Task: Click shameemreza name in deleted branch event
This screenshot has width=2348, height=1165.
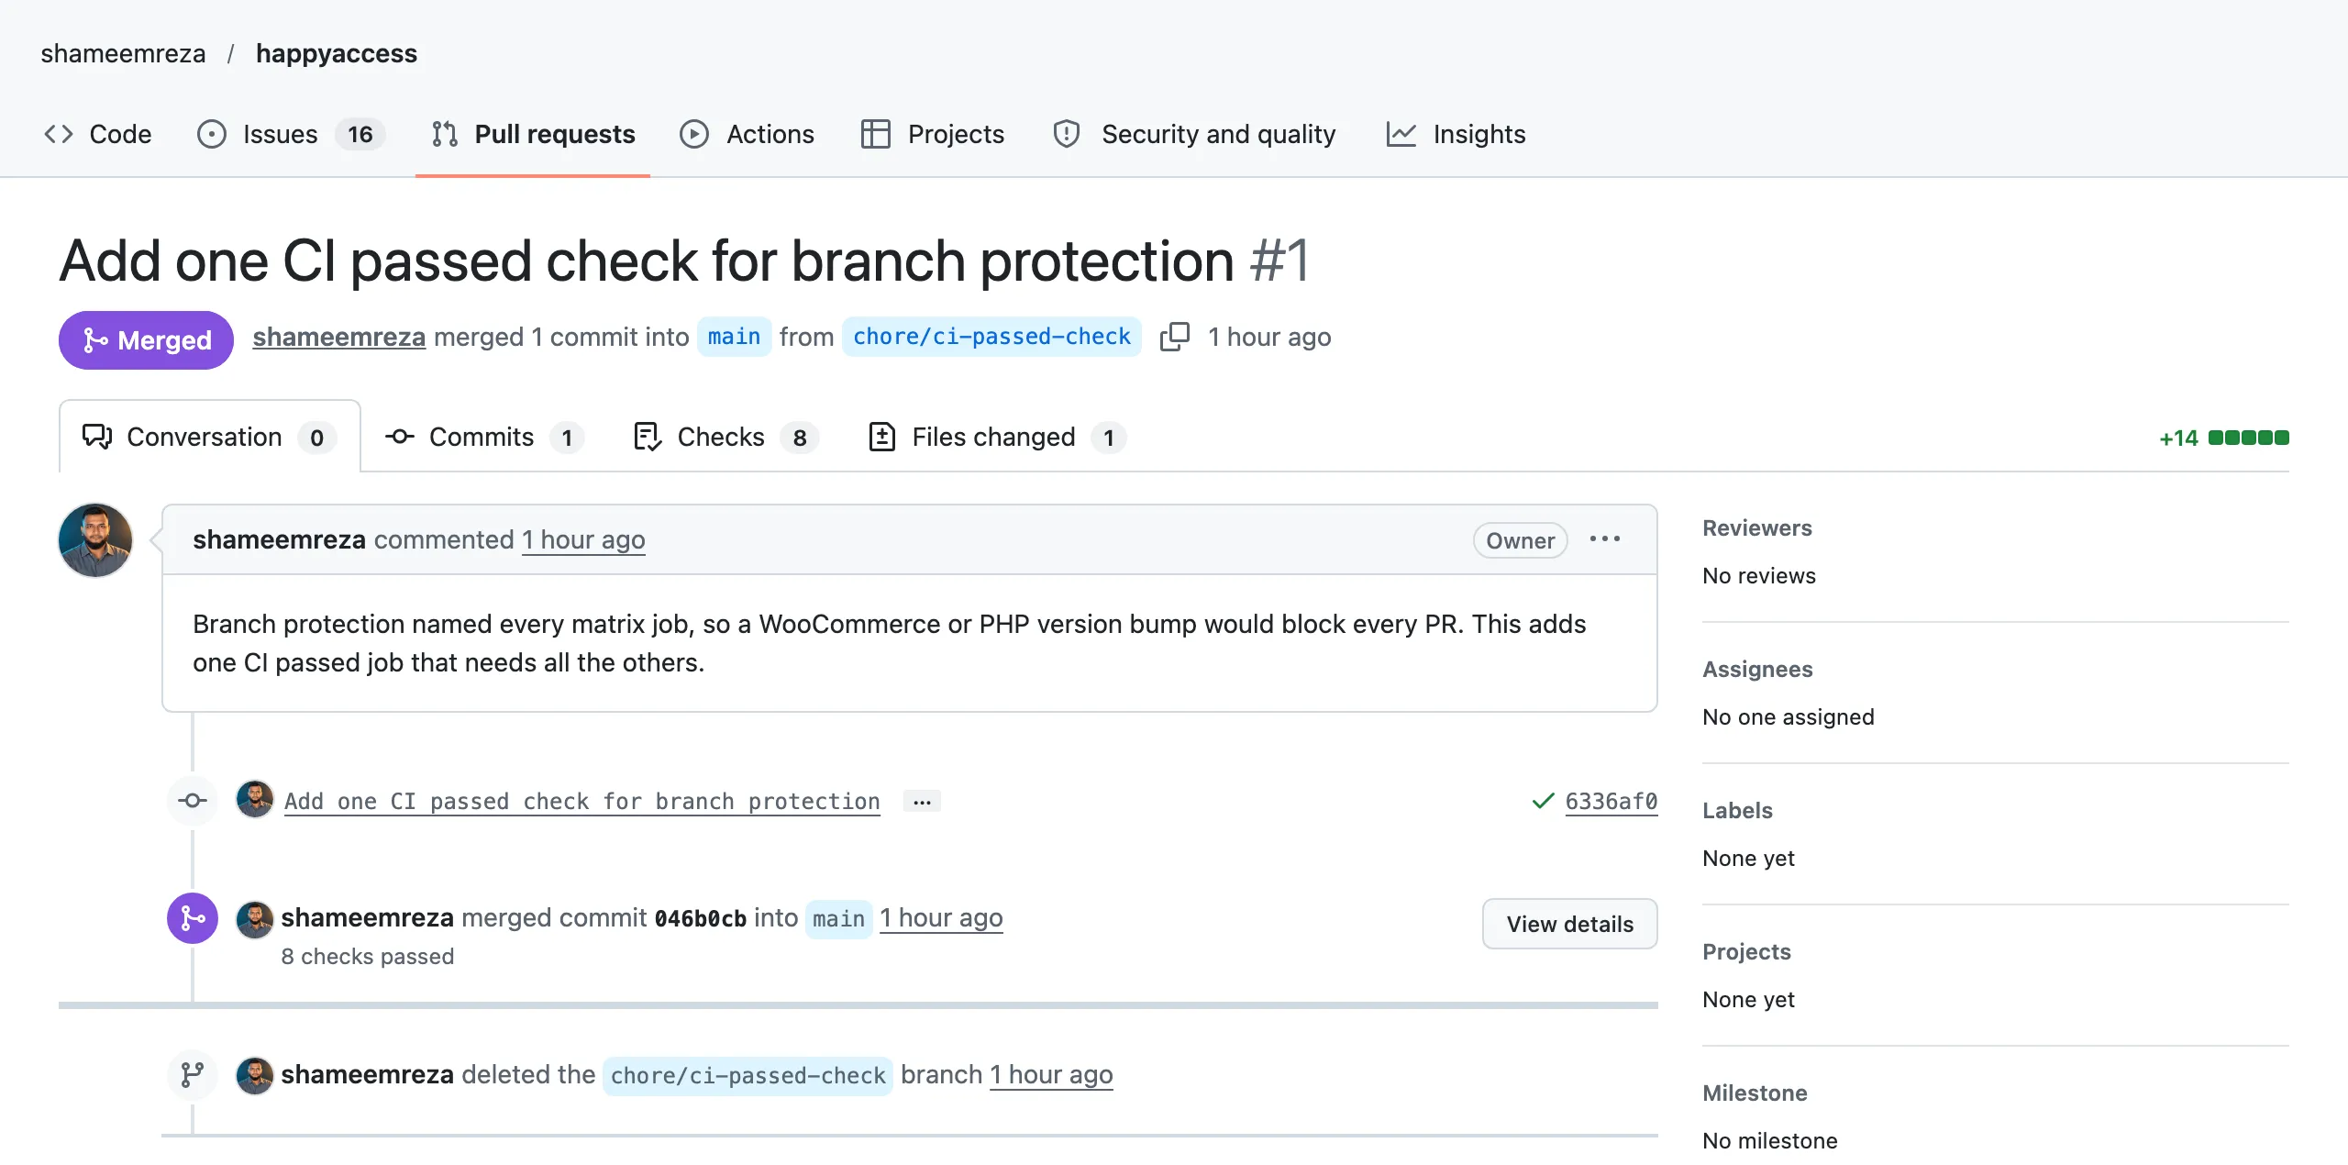Action: coord(367,1074)
